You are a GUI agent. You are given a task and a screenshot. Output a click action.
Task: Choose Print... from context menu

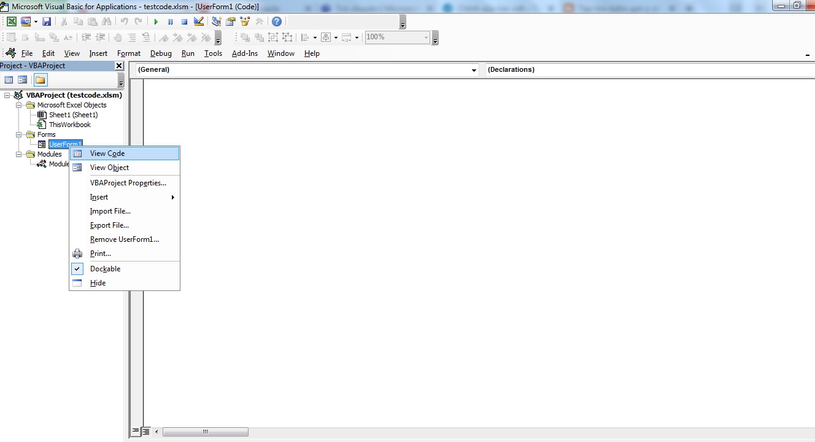point(125,254)
